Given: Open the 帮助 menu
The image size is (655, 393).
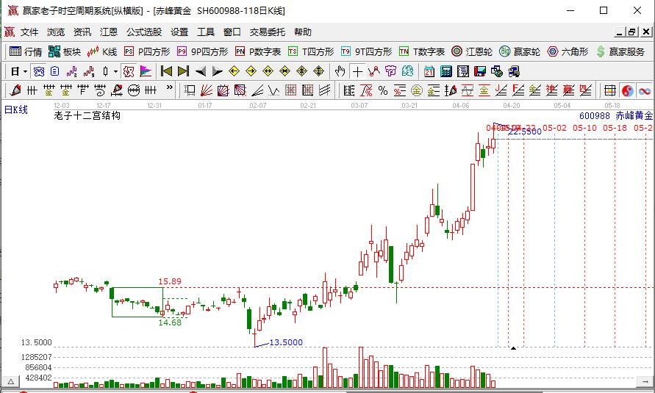Looking at the screenshot, I should 303,32.
